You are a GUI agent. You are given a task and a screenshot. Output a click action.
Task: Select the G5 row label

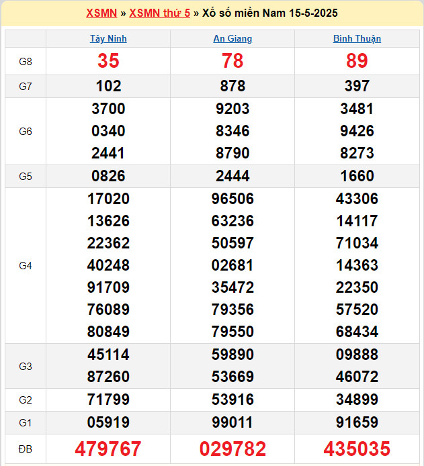[x=26, y=177]
